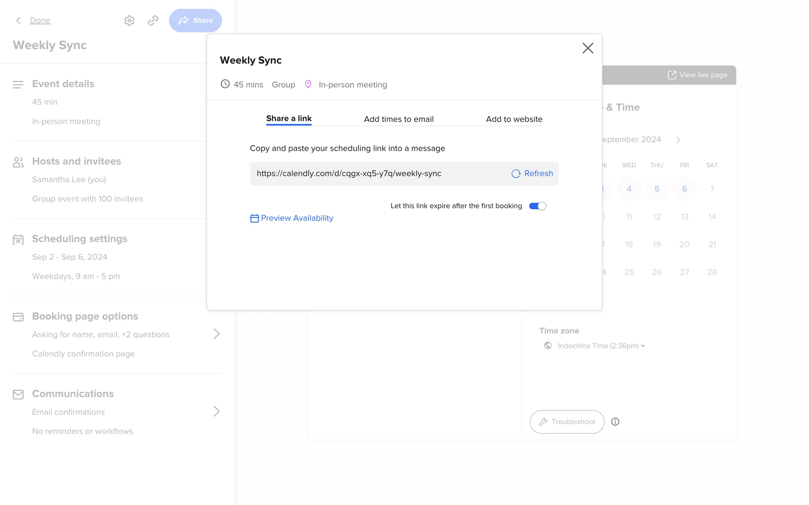Click the back arrow next to Done
809x505 pixels.
(x=18, y=21)
